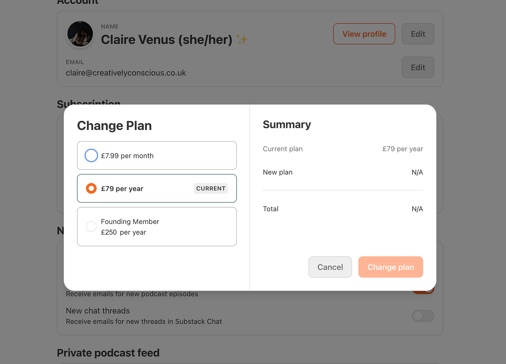Click the Private podcast feed heading

point(108,353)
